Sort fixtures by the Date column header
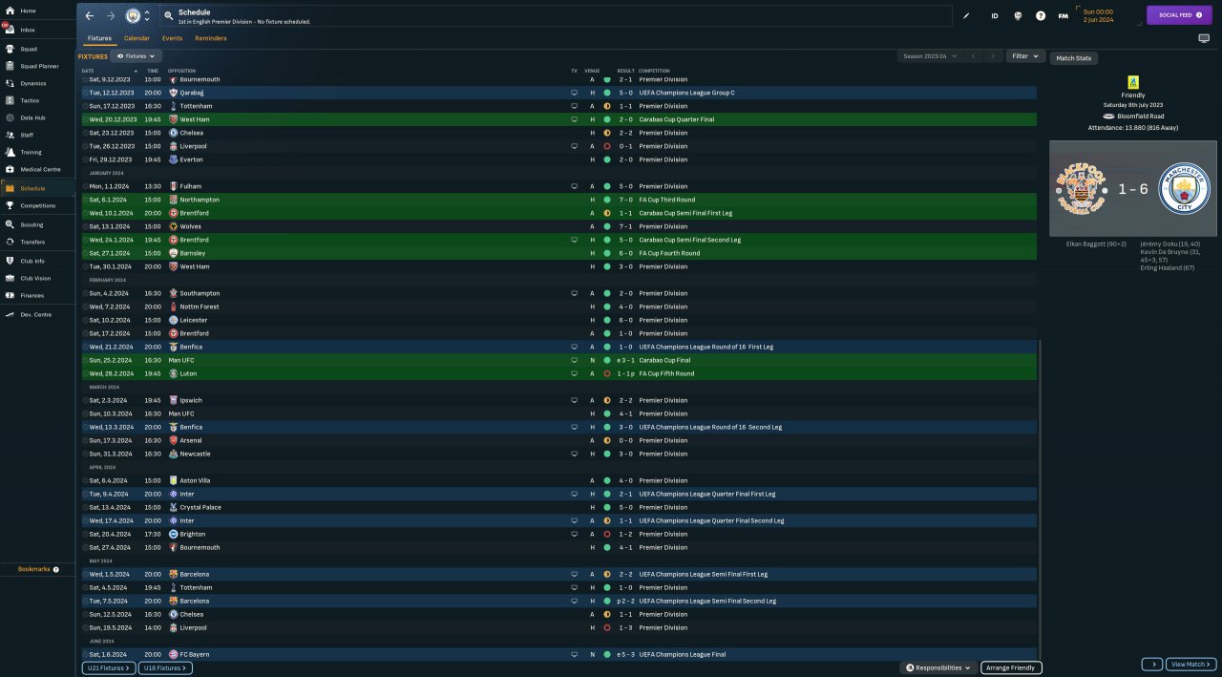This screenshot has width=1222, height=677. (88, 71)
